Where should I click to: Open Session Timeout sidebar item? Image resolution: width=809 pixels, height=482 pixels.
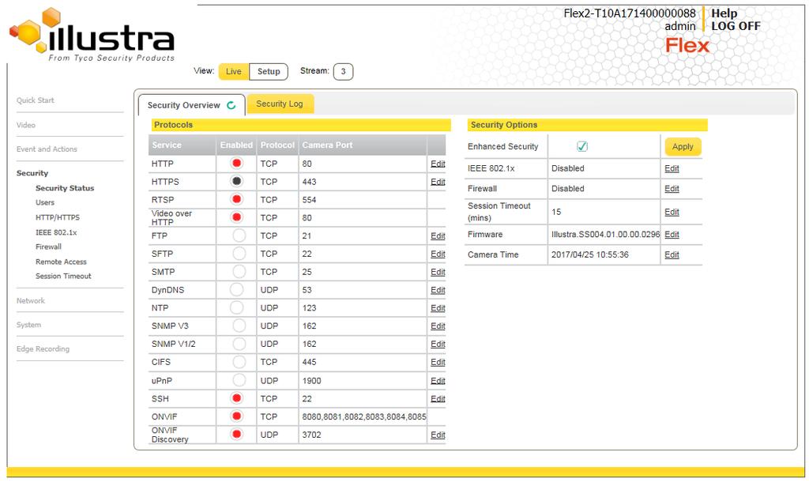63,276
